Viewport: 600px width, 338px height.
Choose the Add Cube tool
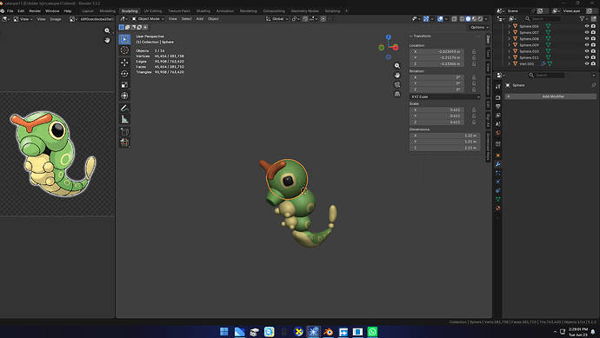point(124,132)
